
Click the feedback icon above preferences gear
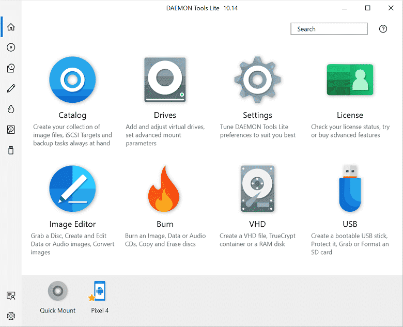11,295
